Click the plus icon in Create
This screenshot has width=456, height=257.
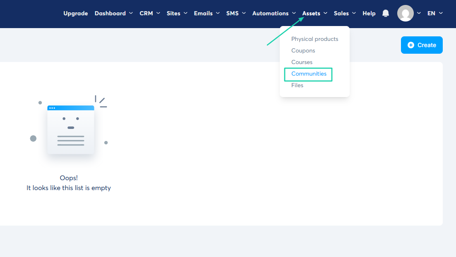point(411,45)
